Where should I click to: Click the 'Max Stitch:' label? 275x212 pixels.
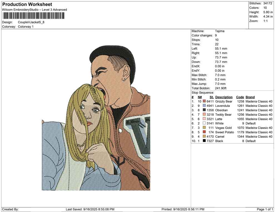coord(199,75)
